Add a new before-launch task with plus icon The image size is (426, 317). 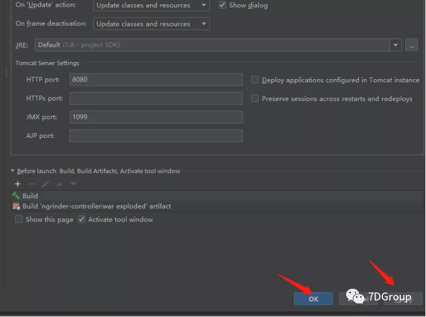point(18,184)
